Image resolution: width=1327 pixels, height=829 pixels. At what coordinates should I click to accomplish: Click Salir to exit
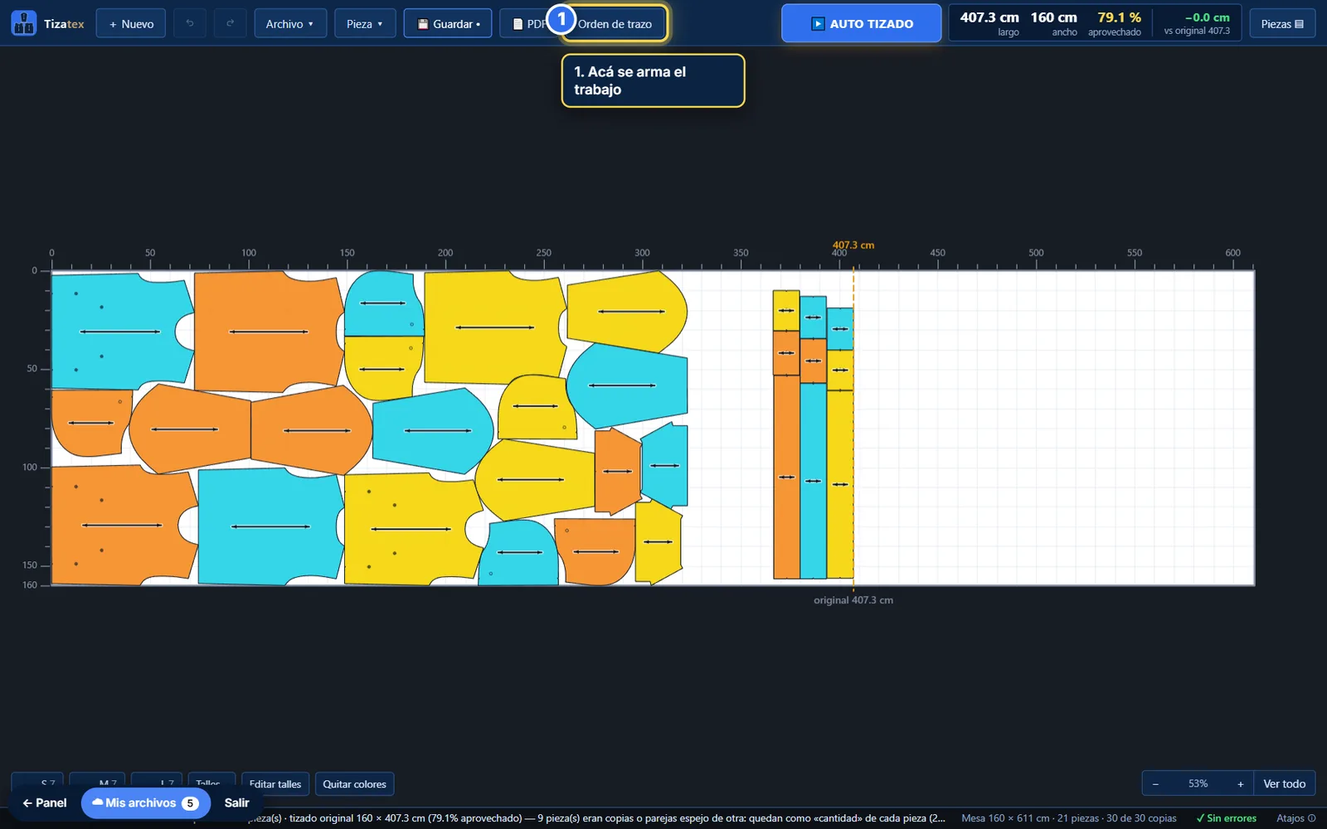(236, 802)
